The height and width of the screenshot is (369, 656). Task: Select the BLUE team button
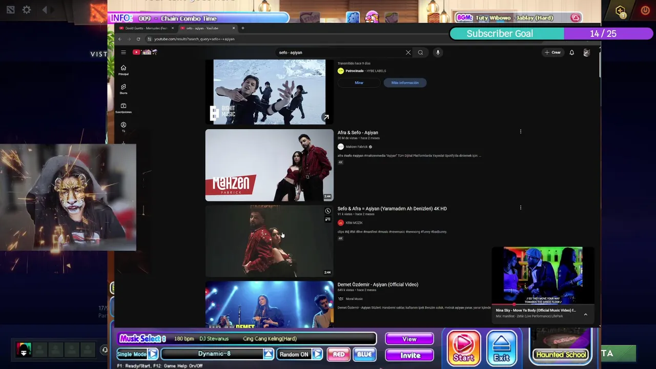coord(364,354)
